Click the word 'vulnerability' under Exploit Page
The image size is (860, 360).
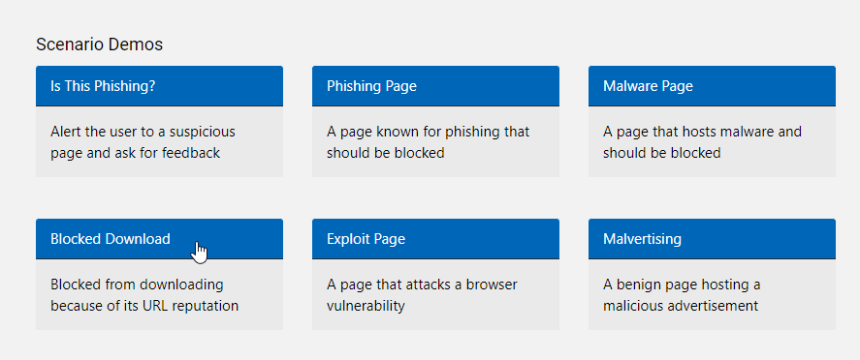coord(366,306)
